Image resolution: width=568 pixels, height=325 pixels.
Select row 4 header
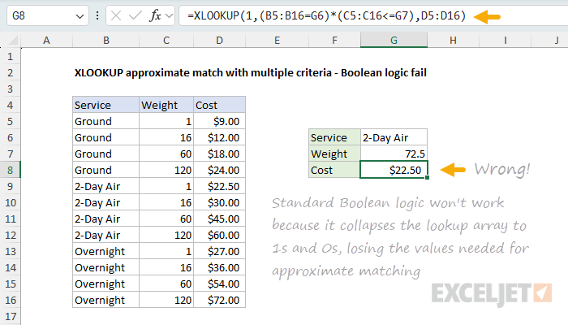(10, 105)
